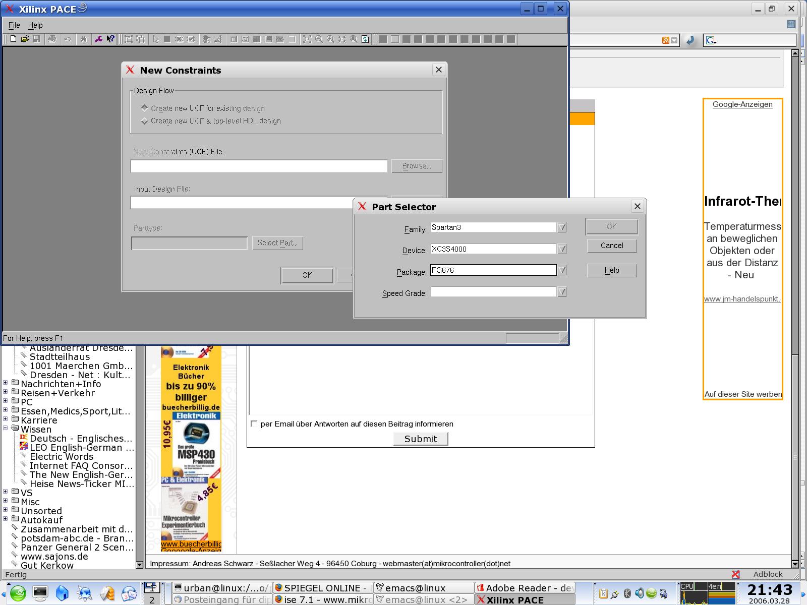Switch to Adobe Reader taskbar entry

point(525,588)
